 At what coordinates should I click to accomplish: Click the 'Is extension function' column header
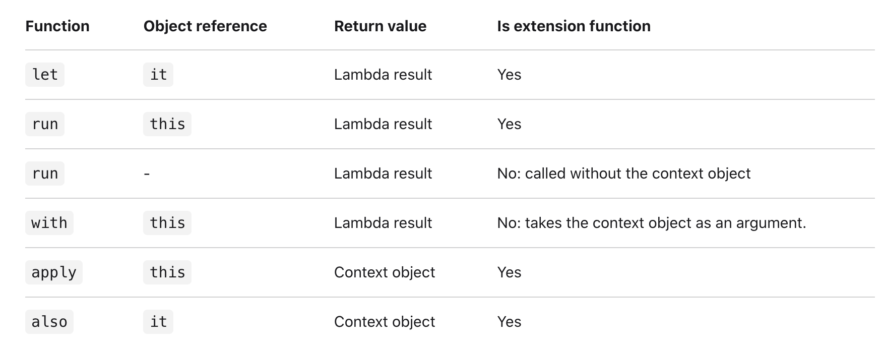tap(574, 26)
